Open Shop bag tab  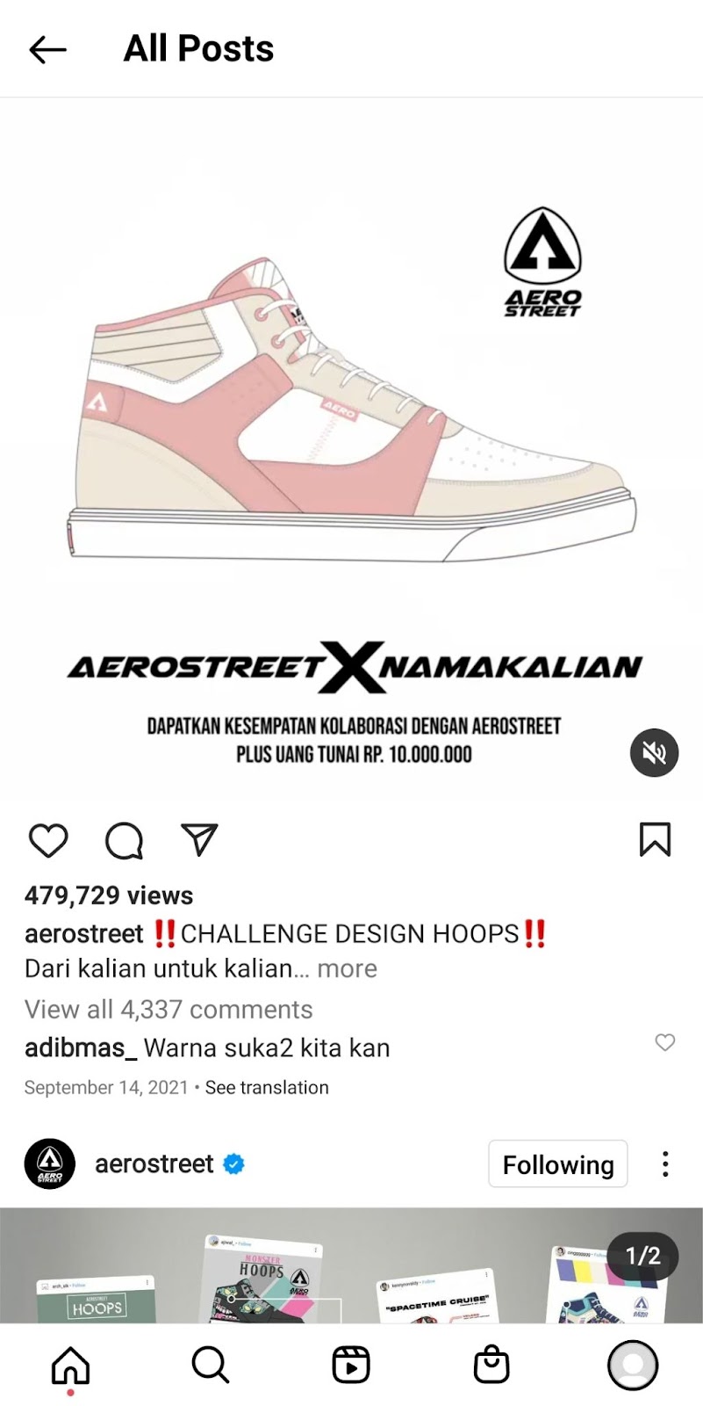491,1366
